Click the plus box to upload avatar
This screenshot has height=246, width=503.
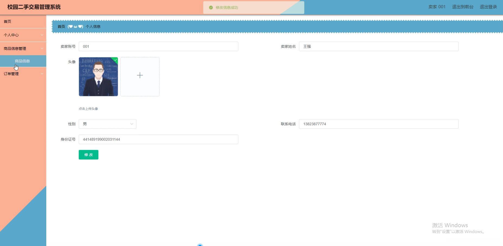(x=140, y=77)
